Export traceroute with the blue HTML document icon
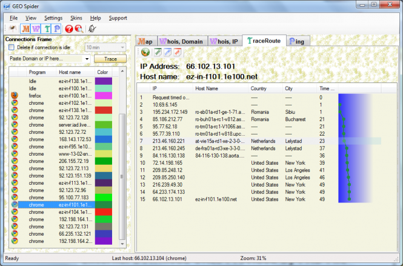403x266 pixels. click(x=167, y=52)
